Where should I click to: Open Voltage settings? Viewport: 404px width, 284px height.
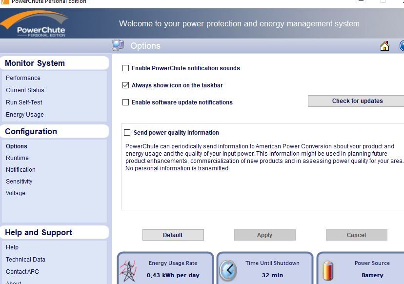16,193
